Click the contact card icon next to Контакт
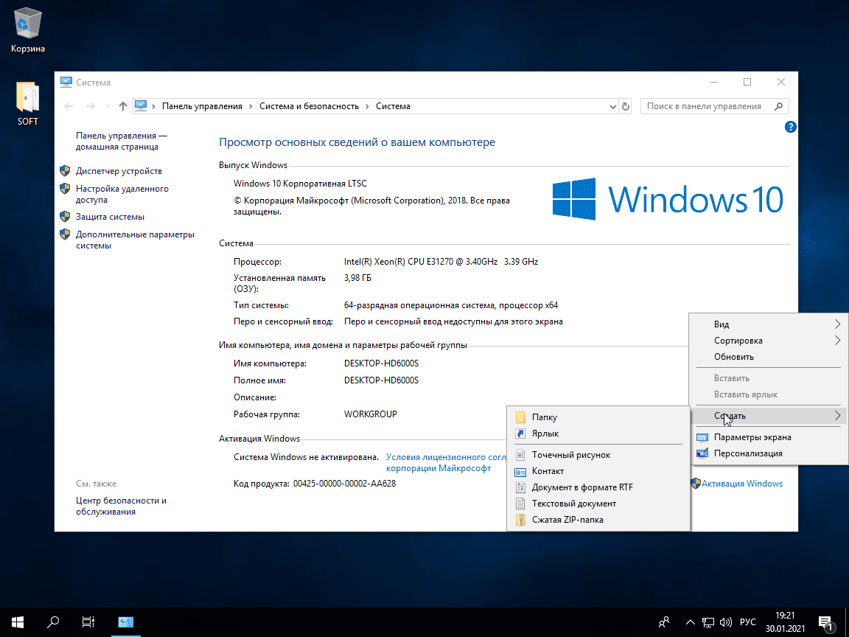 (x=520, y=472)
